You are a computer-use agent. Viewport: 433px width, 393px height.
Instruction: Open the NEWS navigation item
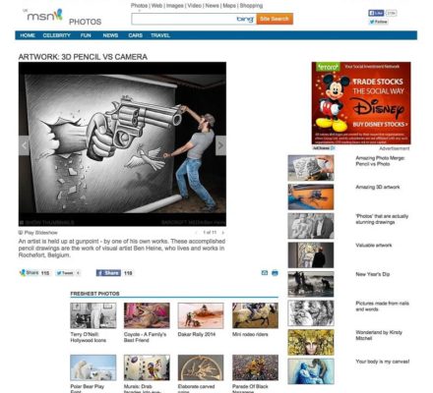pos(110,35)
